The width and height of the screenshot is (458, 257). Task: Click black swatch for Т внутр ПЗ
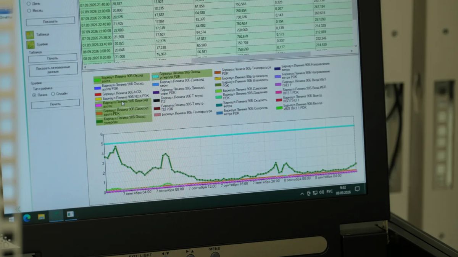click(x=157, y=101)
